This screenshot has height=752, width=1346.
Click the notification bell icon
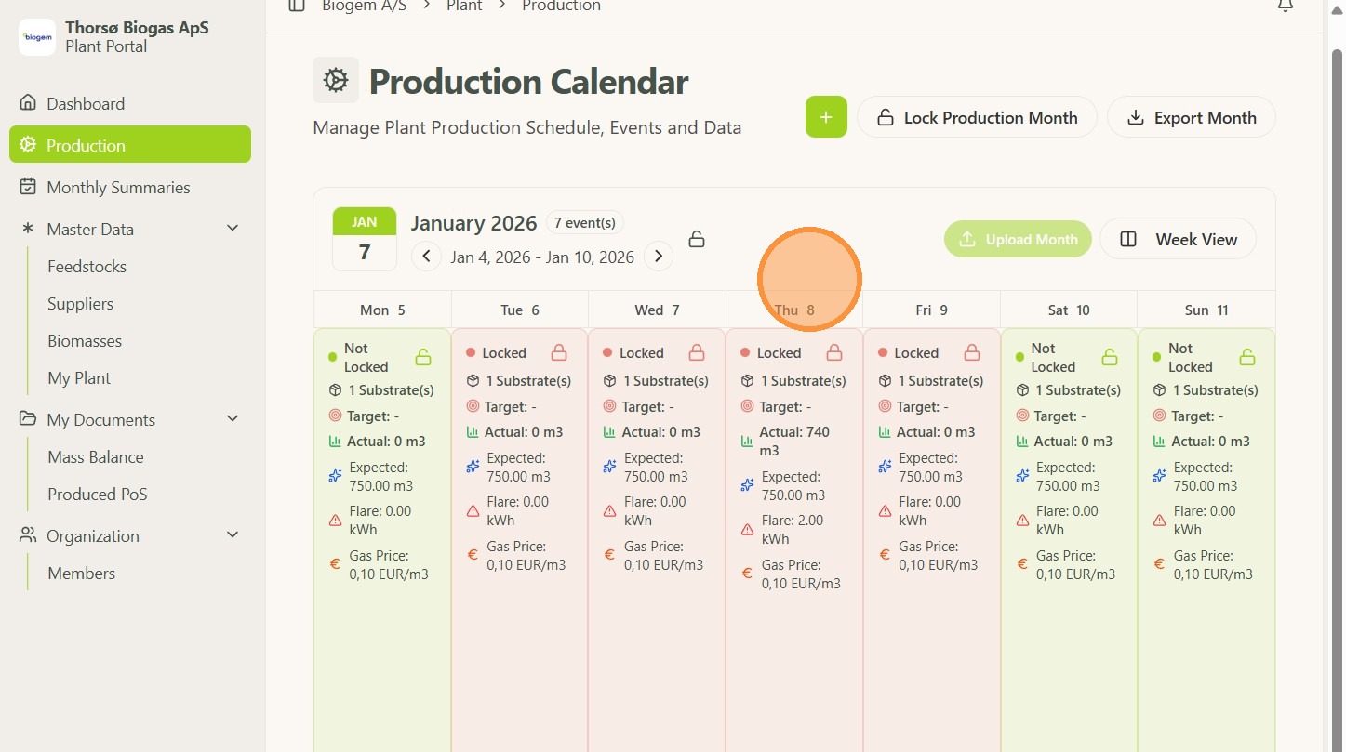pyautogui.click(x=1285, y=6)
